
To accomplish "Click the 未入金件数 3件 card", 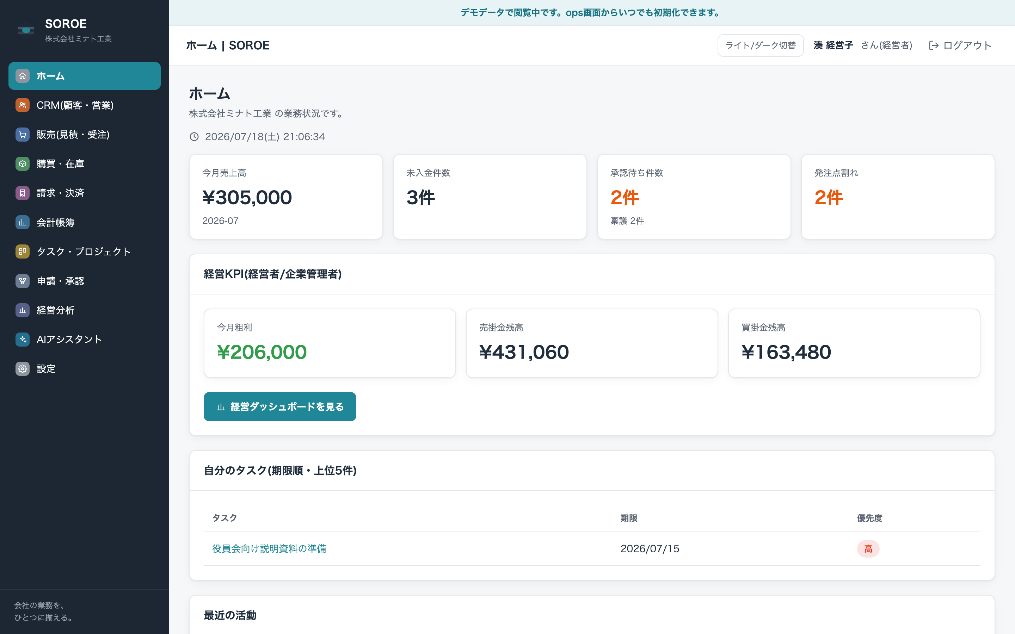I will 490,197.
